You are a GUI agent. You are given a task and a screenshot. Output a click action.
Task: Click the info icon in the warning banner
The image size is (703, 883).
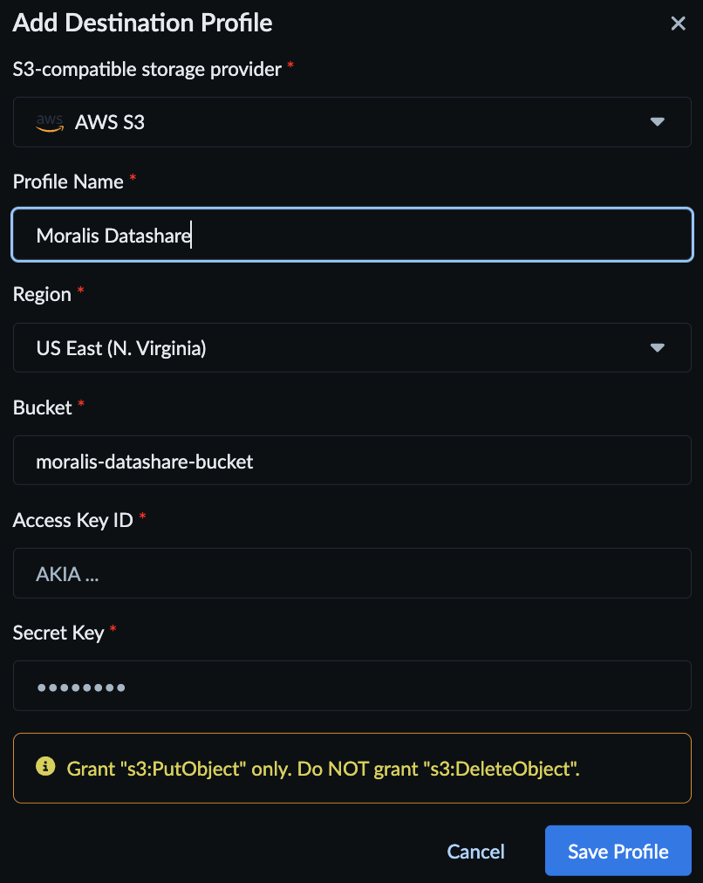pyautogui.click(x=44, y=768)
